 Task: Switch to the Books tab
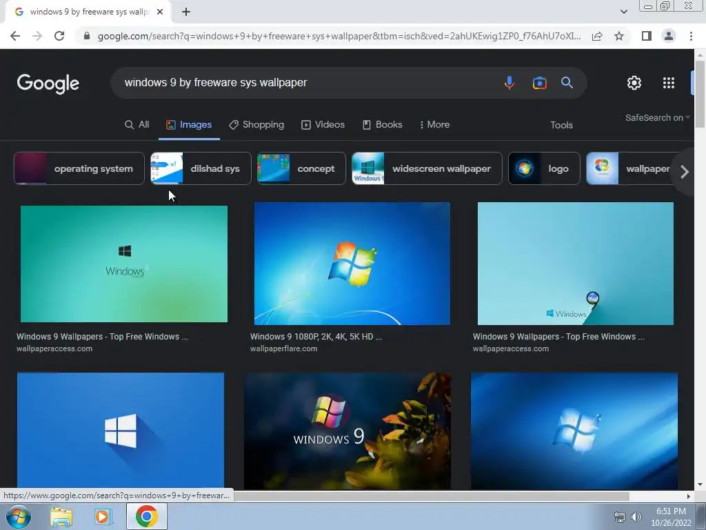382,124
